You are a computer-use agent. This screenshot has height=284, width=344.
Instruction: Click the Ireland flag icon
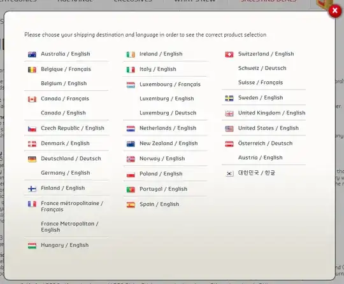(131, 54)
